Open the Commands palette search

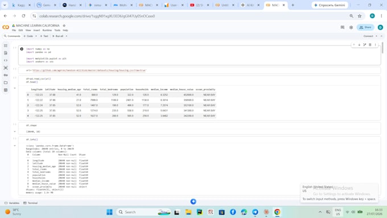(x=12, y=36)
